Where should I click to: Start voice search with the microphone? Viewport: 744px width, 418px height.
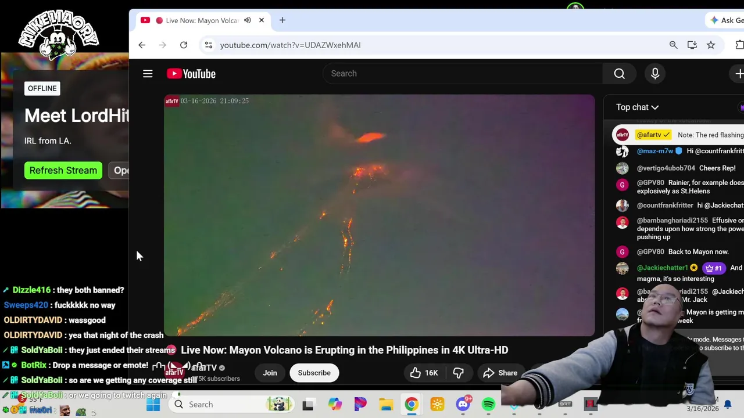click(655, 74)
